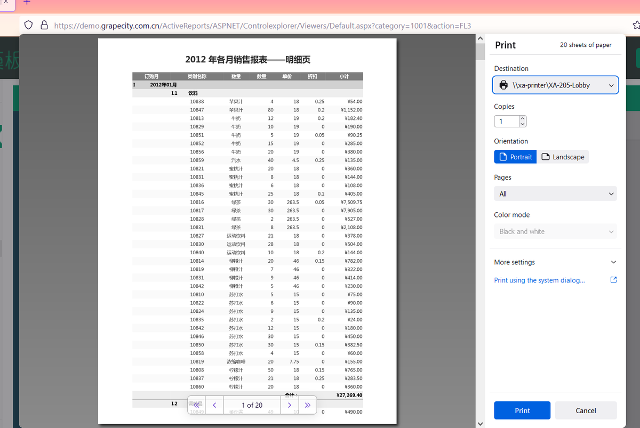Screen dimensions: 640x428
Task: Go back to the previous page
Action: pyautogui.click(x=214, y=405)
